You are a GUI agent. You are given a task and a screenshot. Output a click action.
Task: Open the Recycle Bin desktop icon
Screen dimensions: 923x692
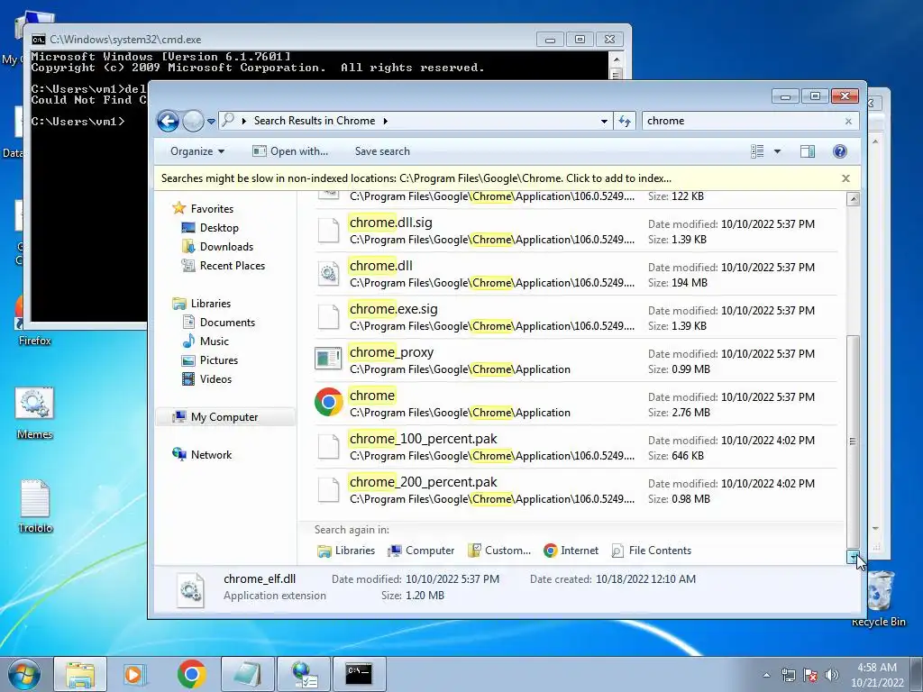pos(879,599)
